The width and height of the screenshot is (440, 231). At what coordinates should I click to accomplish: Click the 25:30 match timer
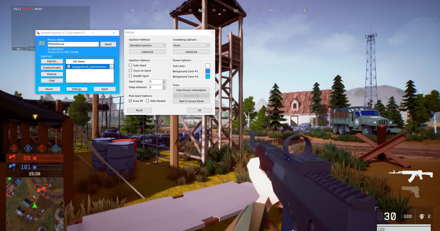point(35,174)
